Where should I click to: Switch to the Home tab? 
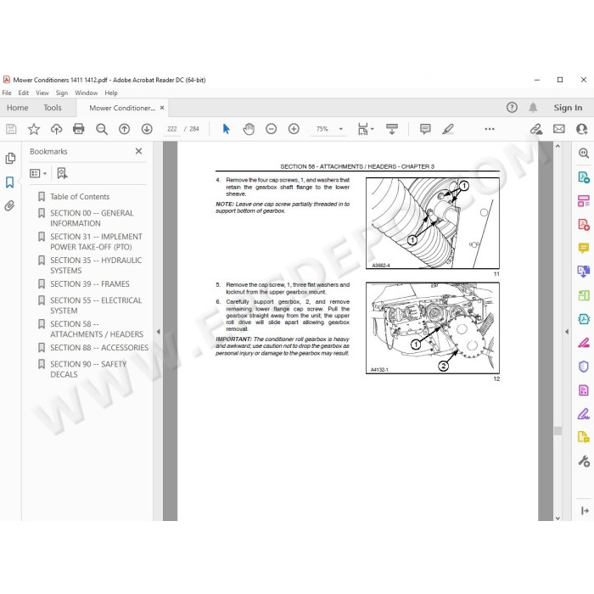(x=18, y=108)
